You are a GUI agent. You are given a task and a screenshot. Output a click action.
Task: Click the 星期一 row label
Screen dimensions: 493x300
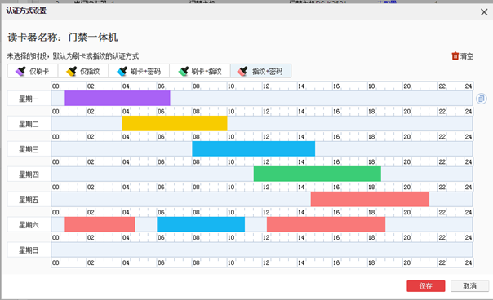[x=29, y=99]
